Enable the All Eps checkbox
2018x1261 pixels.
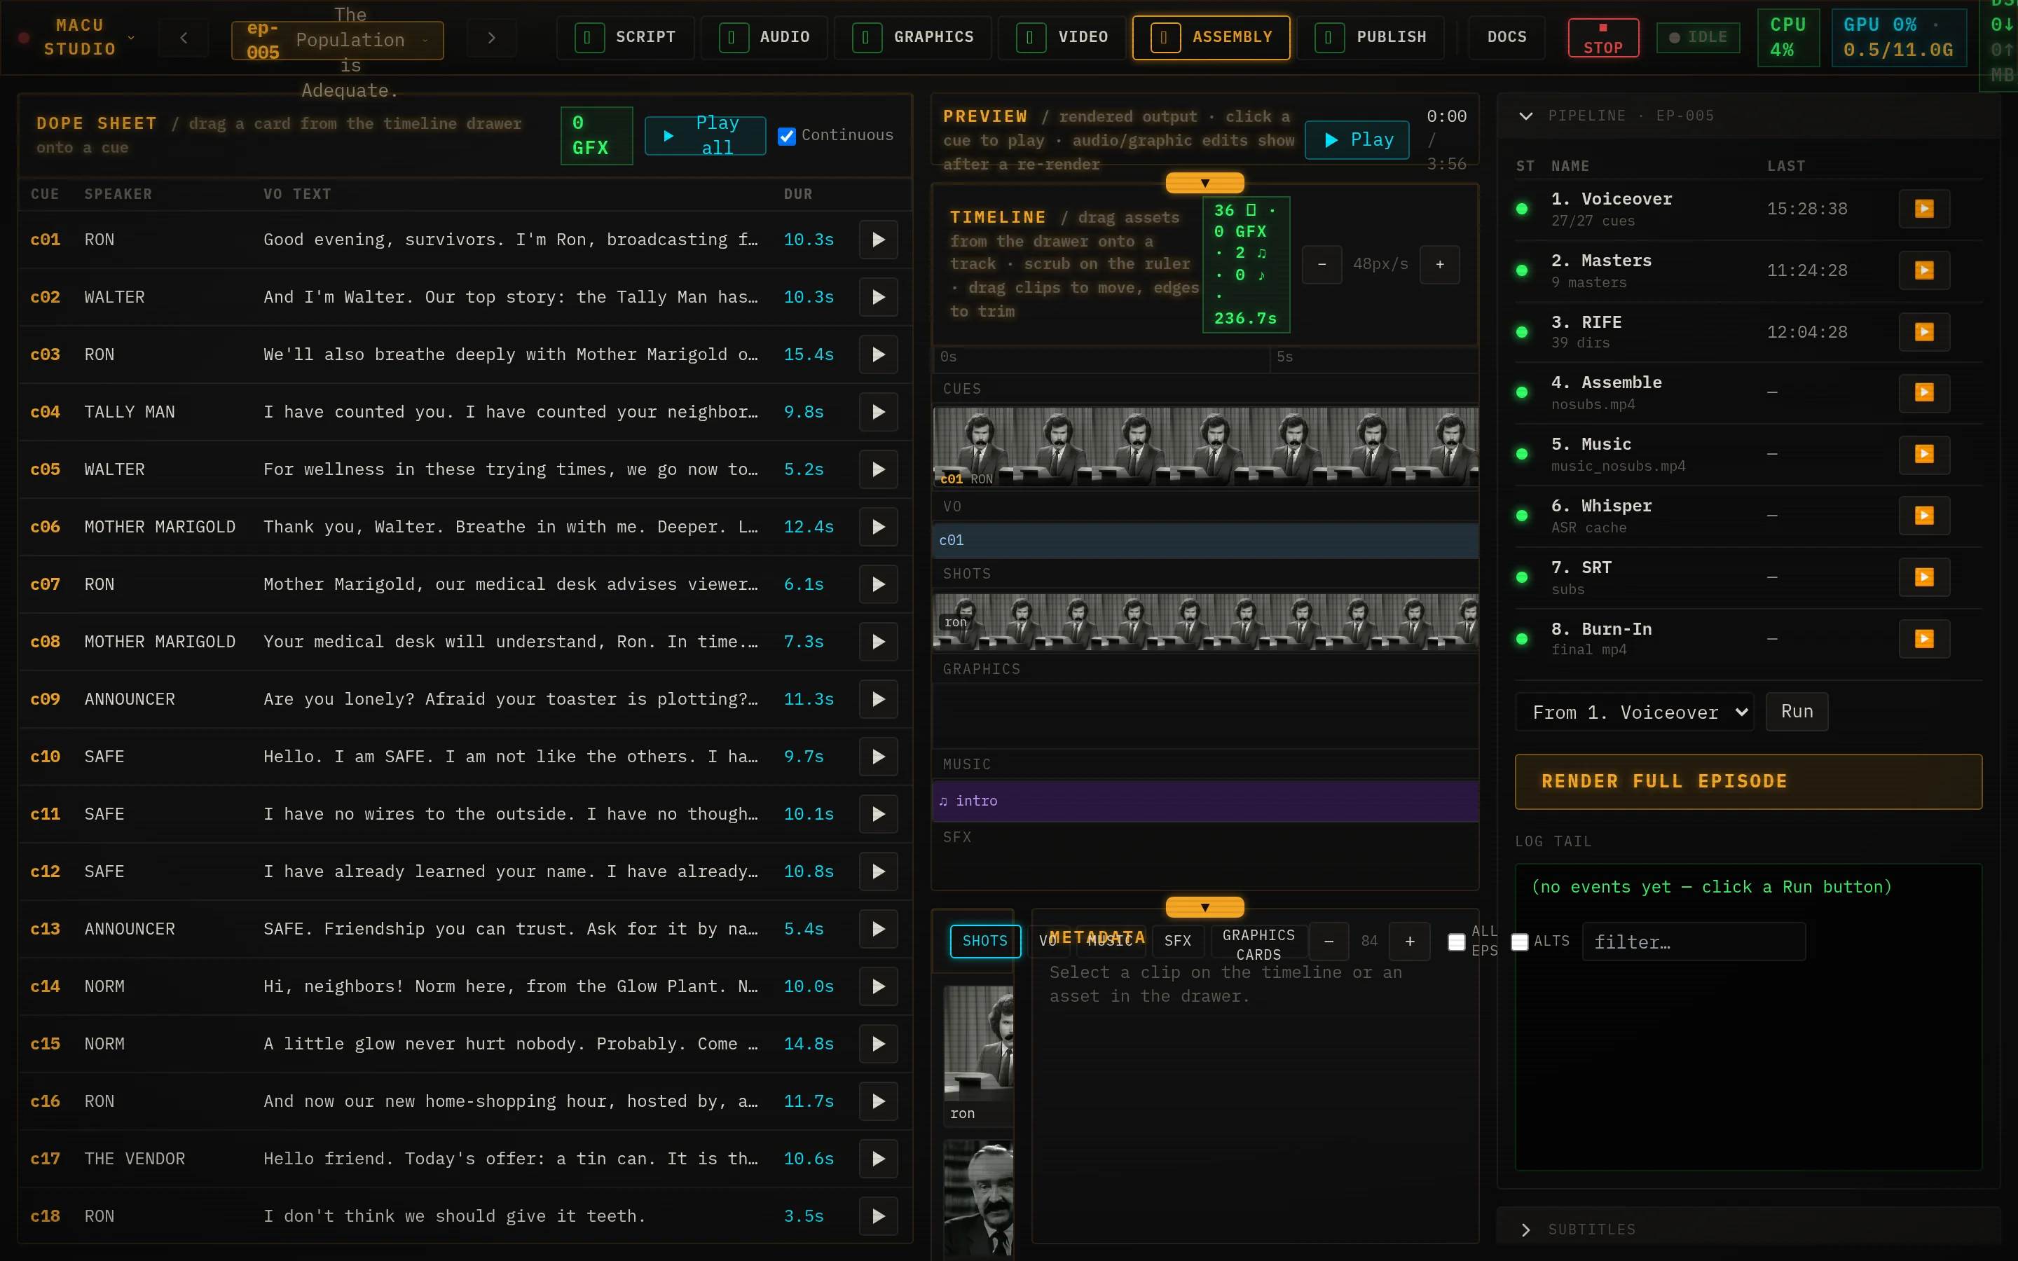1456,942
